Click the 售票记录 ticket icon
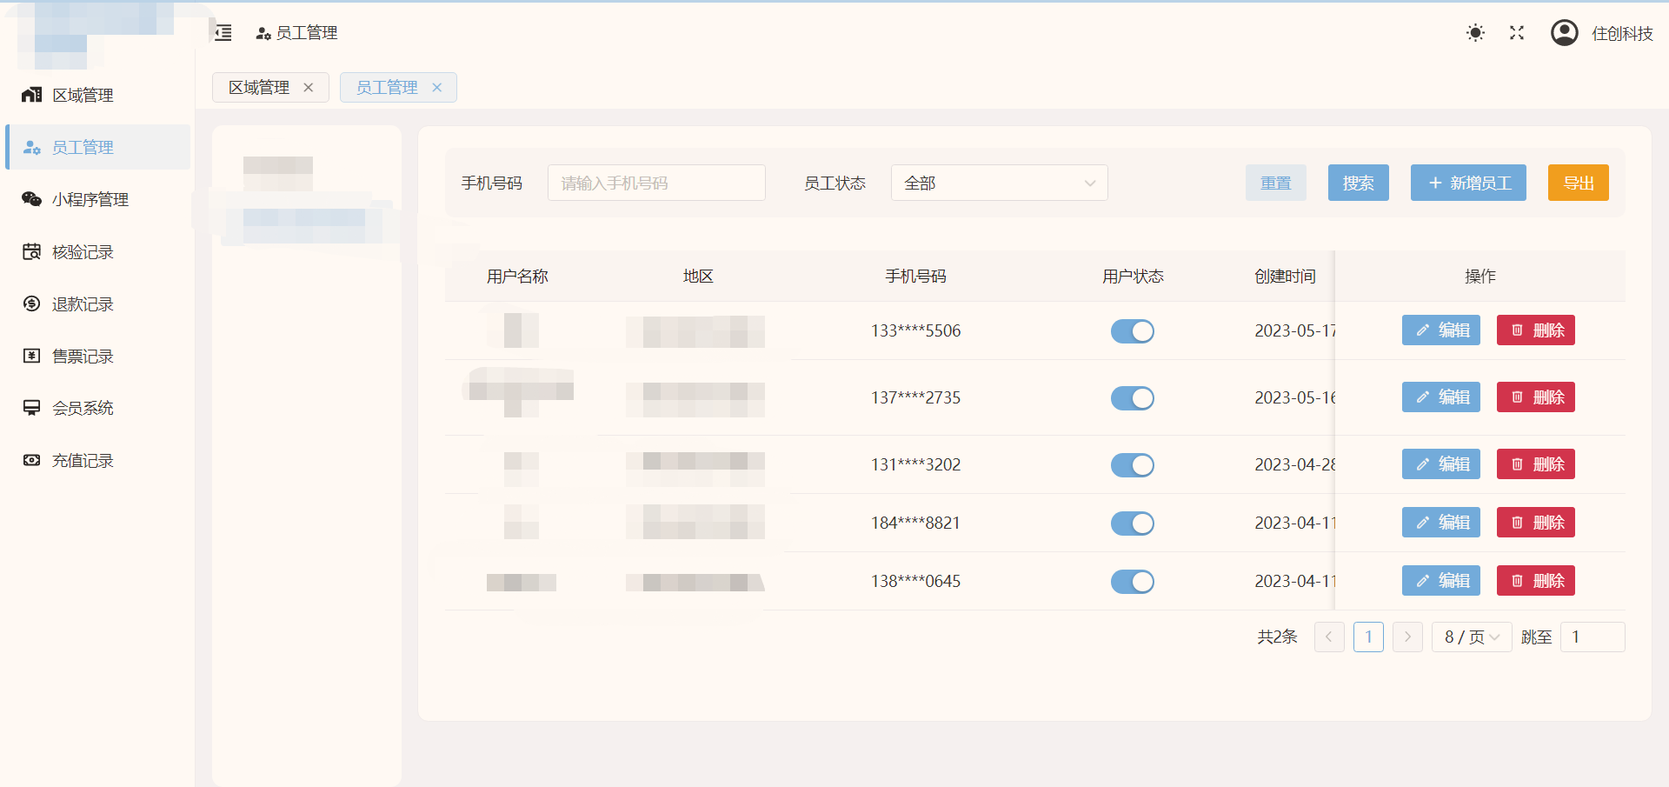This screenshot has height=787, width=1669. coord(32,356)
